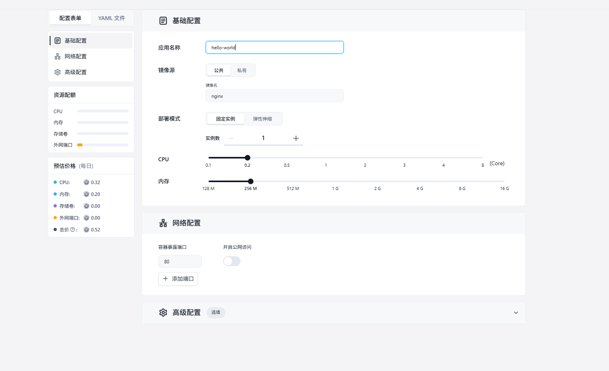609x371 pixels.
Task: Click the 基础配置 sidebar document icon
Action: tap(58, 41)
